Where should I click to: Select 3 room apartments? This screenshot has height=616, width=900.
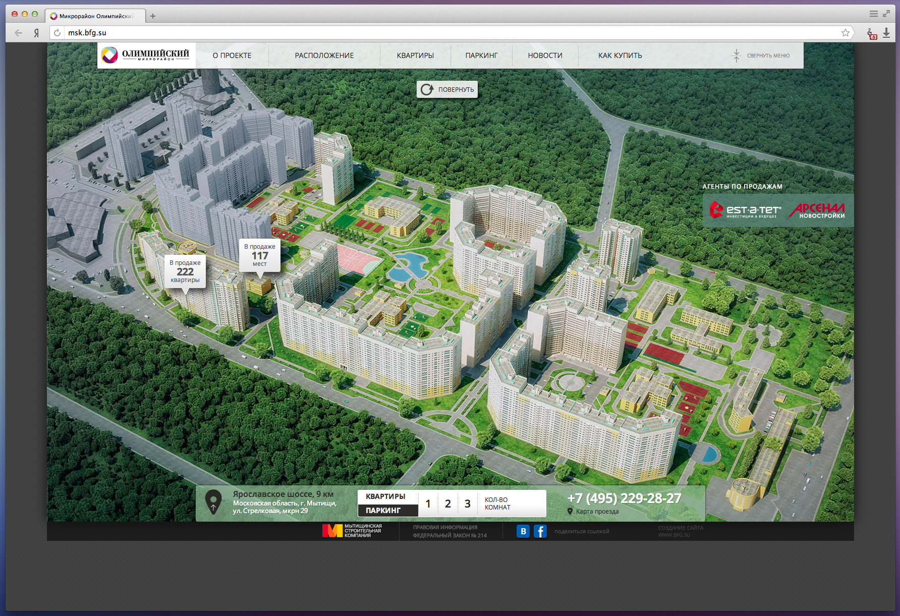point(467,503)
